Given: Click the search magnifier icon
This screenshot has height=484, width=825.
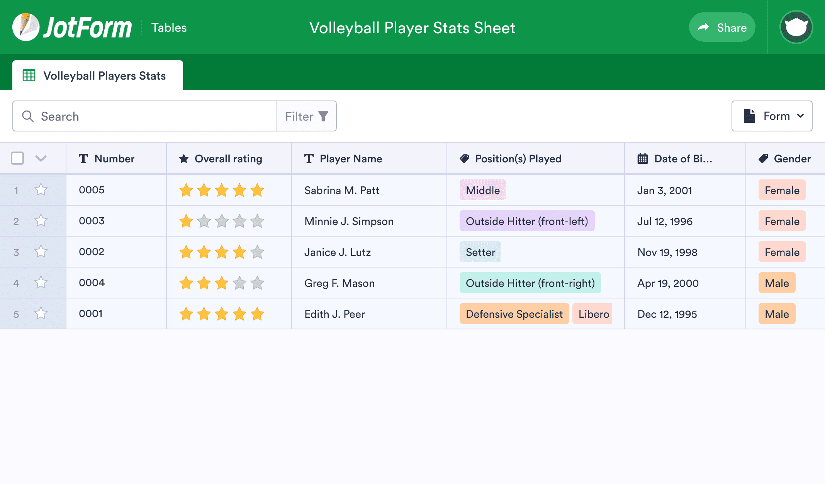Looking at the screenshot, I should pyautogui.click(x=28, y=116).
